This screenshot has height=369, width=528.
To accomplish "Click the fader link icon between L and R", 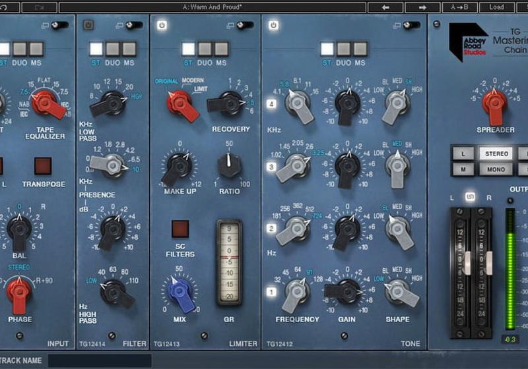I will (470, 197).
